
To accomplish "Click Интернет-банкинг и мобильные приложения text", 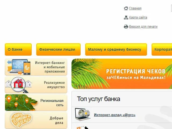I will (50, 67).
